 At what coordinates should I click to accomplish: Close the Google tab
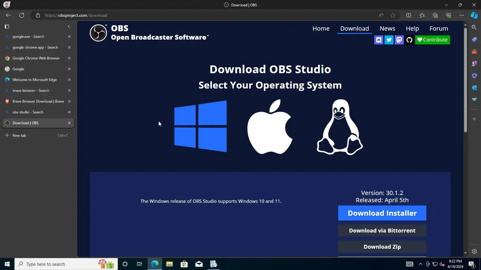pyautogui.click(x=69, y=69)
